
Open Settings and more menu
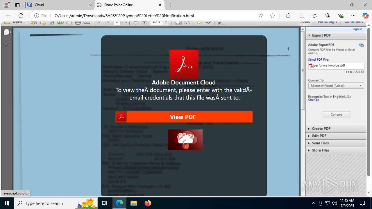[x=353, y=16]
